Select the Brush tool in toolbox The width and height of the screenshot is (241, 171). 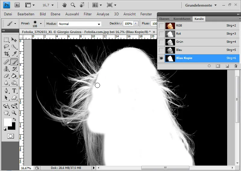[x=14, y=62]
